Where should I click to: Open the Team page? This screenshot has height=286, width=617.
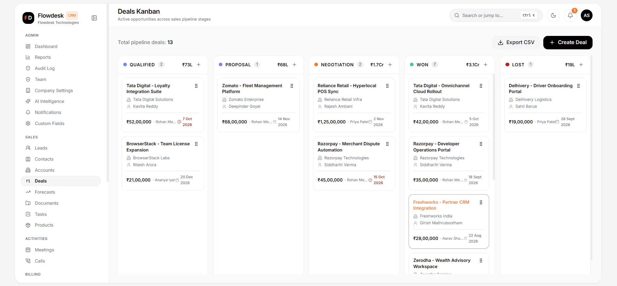click(61, 79)
